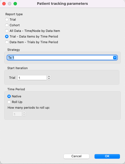125x164 pixels.
Task: Confirm with the OK button
Action: 107,156
